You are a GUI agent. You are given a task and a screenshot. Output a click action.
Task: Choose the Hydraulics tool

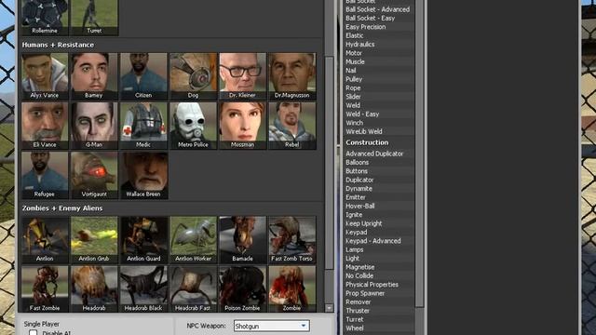point(360,45)
